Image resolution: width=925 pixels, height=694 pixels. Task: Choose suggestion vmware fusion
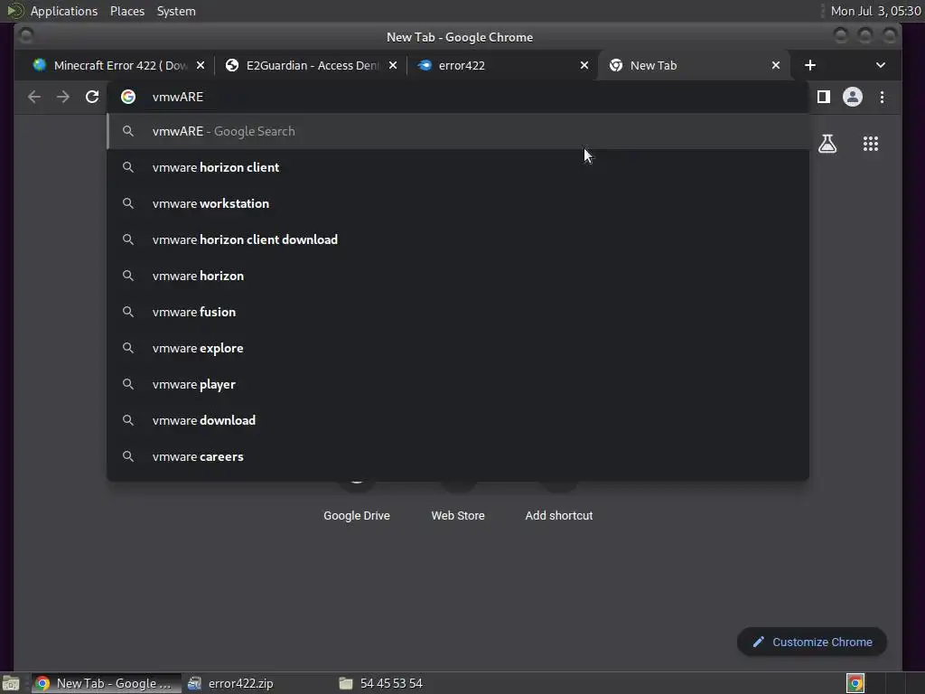click(x=457, y=312)
